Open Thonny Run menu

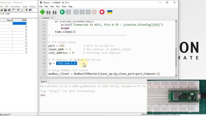pyautogui.click(x=58, y=6)
